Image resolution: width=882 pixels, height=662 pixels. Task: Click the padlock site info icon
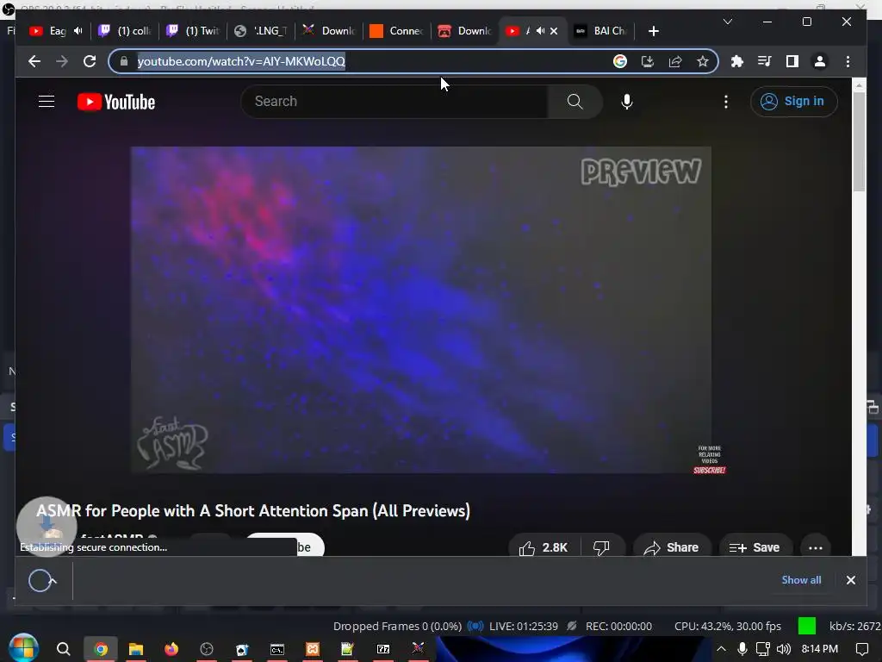pyautogui.click(x=124, y=61)
